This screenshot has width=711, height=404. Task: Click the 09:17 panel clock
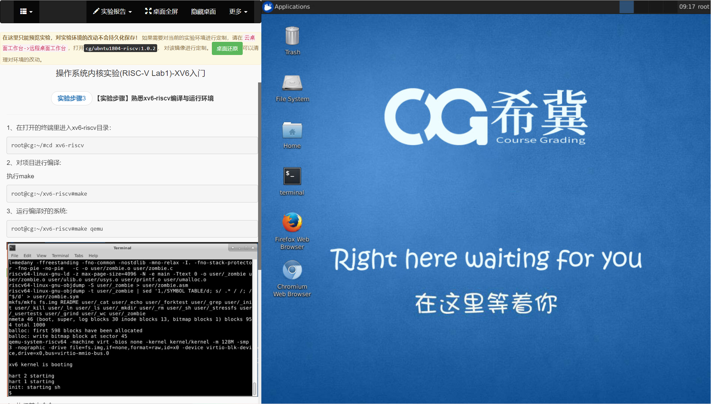point(687,7)
